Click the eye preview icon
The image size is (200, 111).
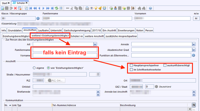(91, 8)
